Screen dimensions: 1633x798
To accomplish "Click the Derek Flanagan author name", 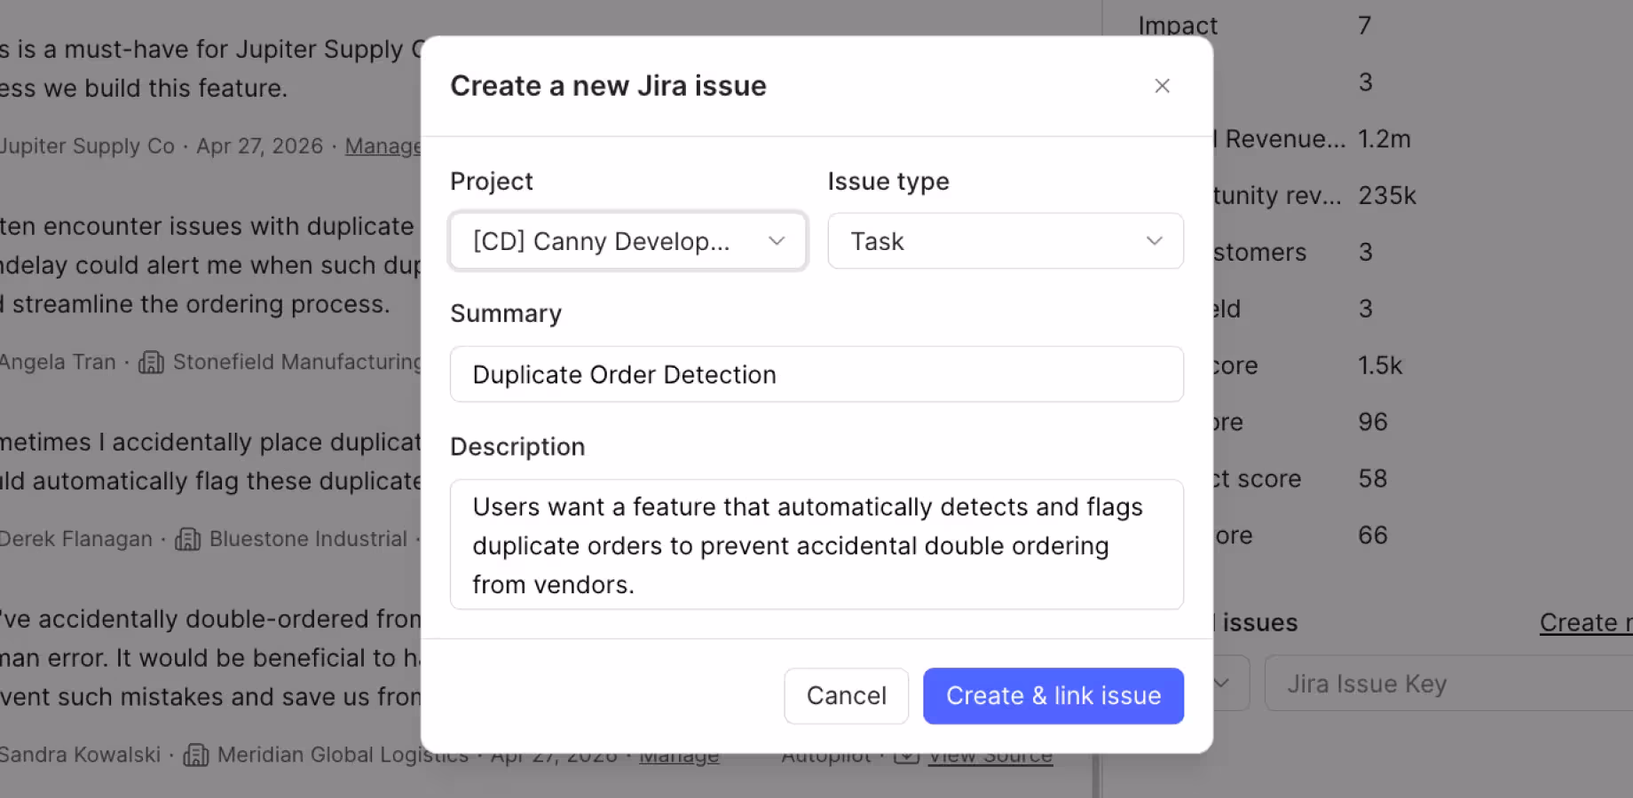I will (x=75, y=539).
